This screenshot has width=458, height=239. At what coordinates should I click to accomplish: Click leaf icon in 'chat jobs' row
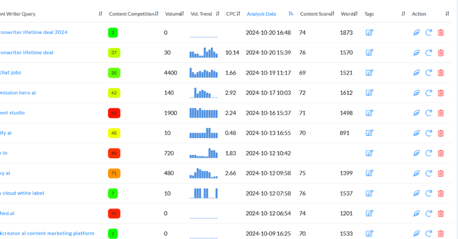(416, 73)
